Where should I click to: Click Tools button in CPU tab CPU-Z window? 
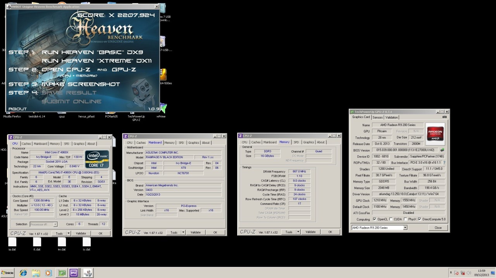tap(59, 234)
